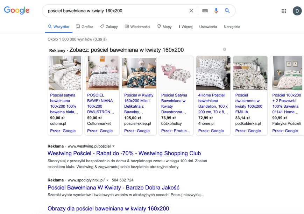Start voice search with the microphone icon
304x214 pixels.
click(216, 11)
